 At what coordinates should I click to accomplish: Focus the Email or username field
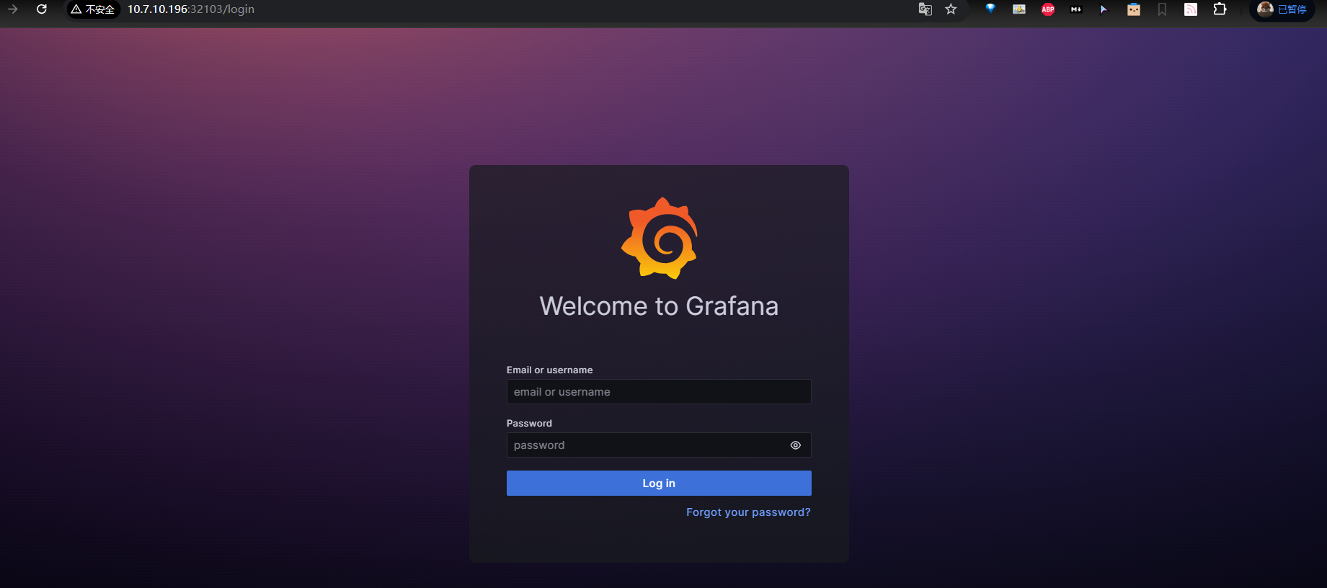tap(659, 392)
